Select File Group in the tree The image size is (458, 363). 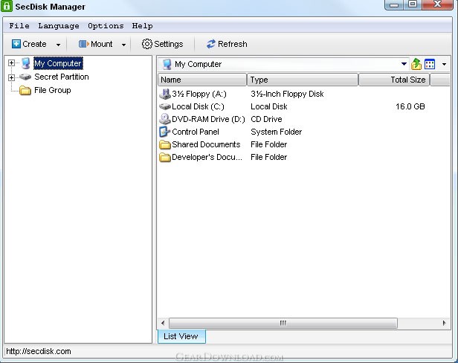point(53,90)
